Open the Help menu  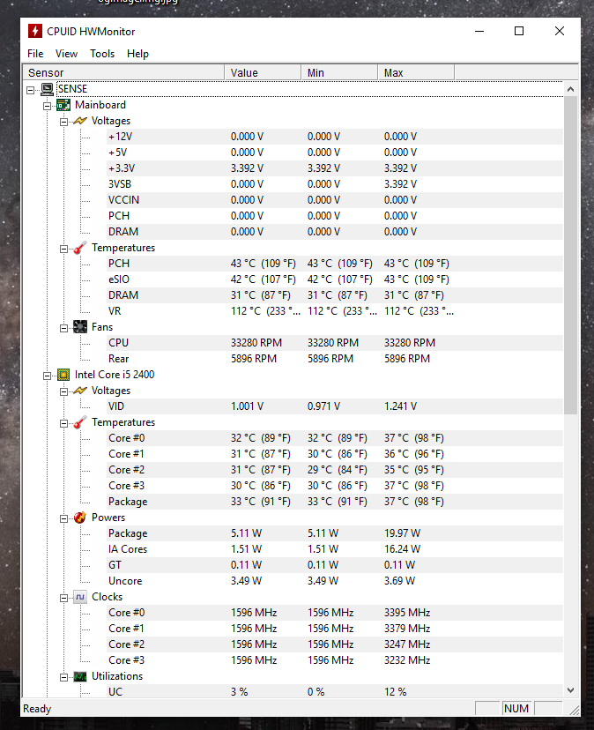(137, 54)
